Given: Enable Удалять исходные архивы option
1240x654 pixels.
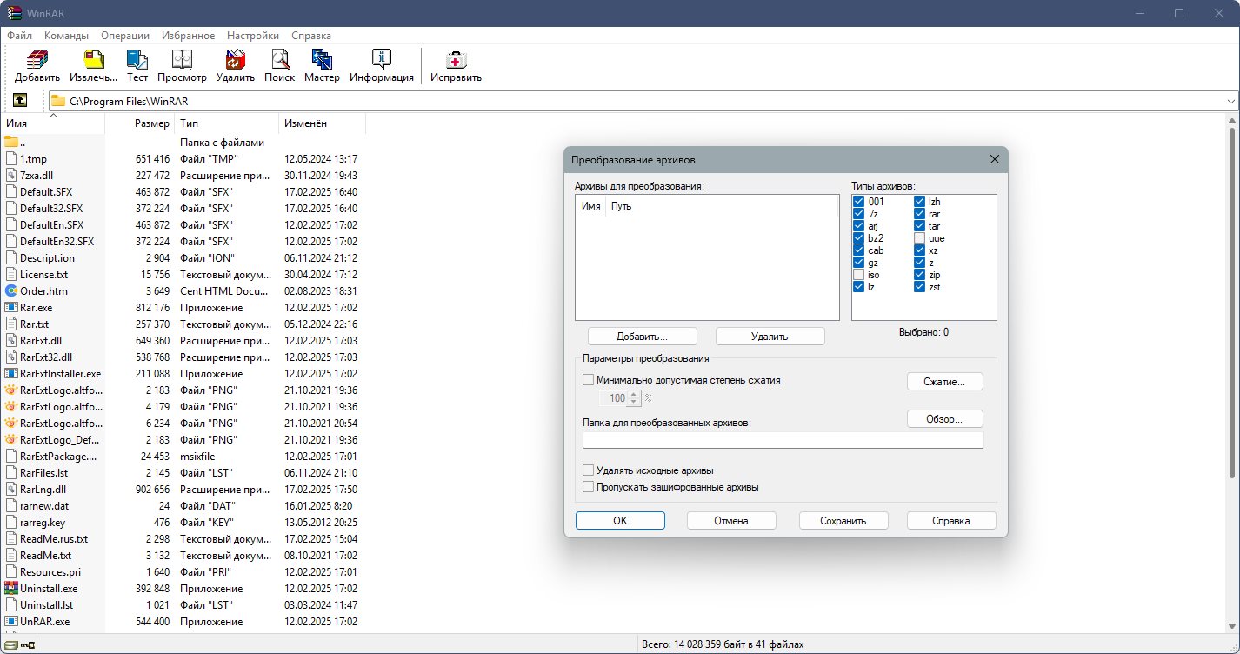Looking at the screenshot, I should (589, 470).
